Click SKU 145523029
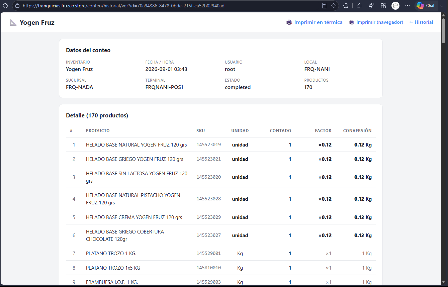This screenshot has height=287, width=448. pos(209,217)
